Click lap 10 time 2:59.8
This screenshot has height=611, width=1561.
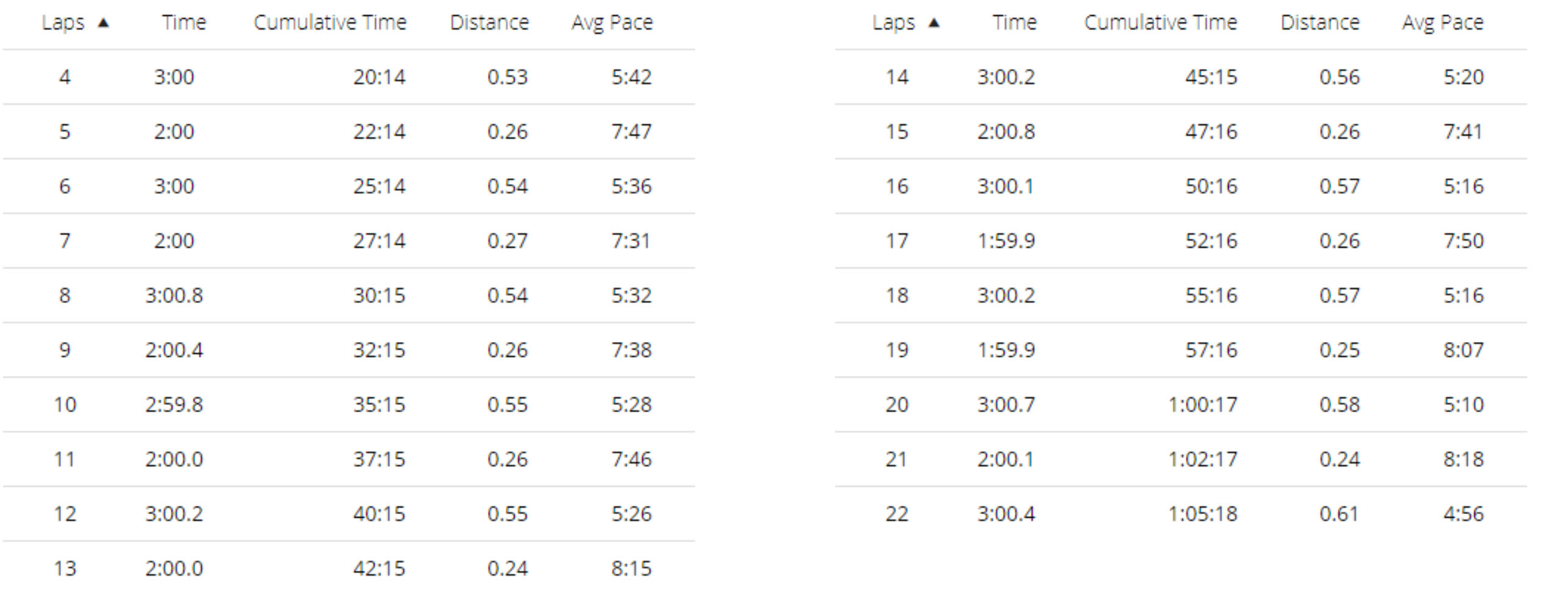(174, 404)
